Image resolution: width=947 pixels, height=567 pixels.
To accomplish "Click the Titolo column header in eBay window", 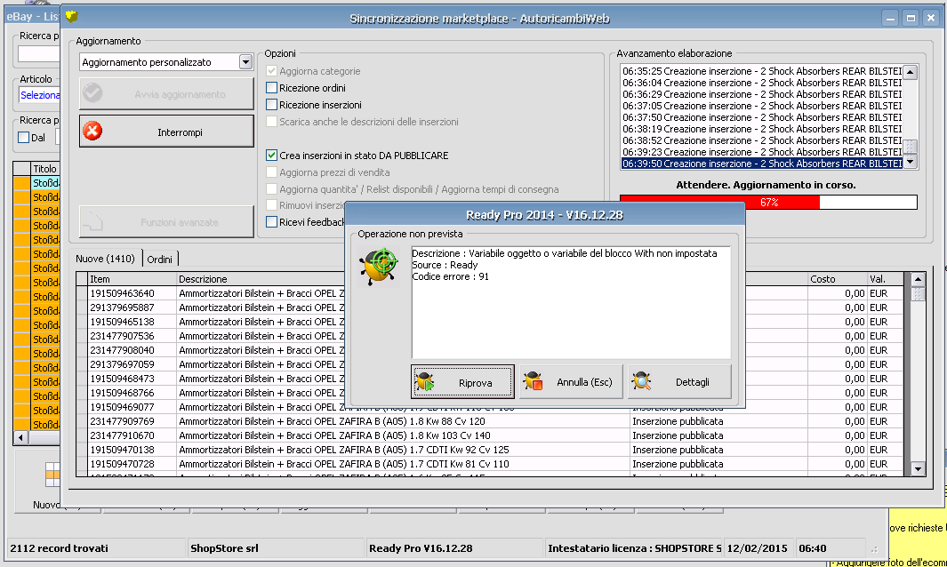I will point(44,169).
